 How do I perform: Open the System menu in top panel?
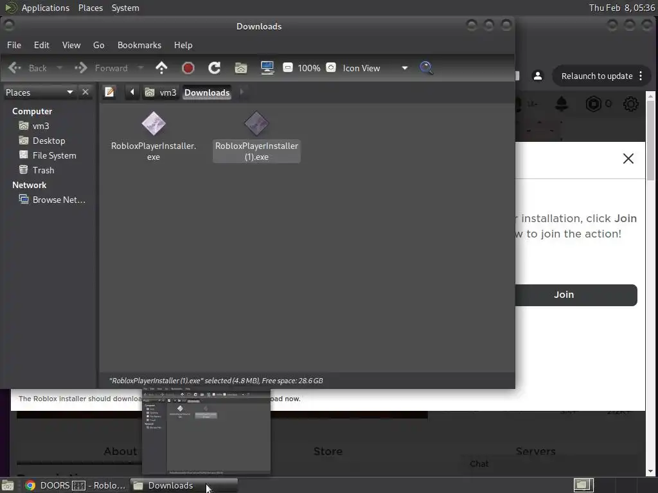click(x=125, y=8)
